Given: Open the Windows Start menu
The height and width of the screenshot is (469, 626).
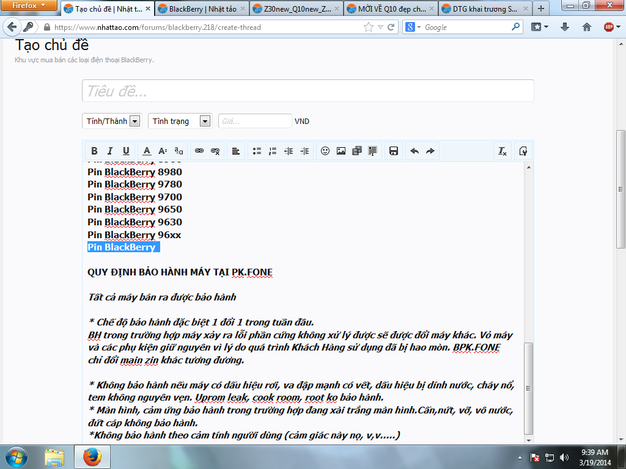Looking at the screenshot, I should click(17, 457).
